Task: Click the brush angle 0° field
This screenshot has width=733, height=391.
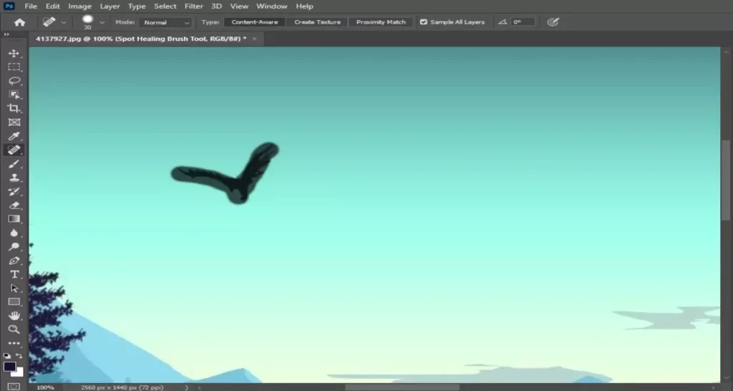Action: coord(523,22)
